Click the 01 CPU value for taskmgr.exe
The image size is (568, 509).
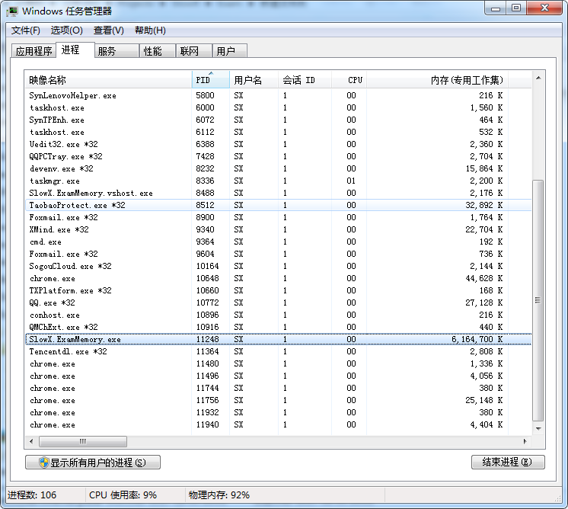(x=351, y=181)
